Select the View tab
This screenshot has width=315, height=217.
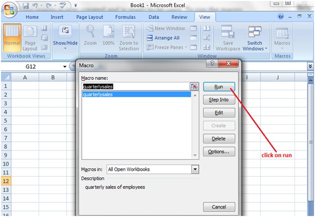pyautogui.click(x=205, y=17)
